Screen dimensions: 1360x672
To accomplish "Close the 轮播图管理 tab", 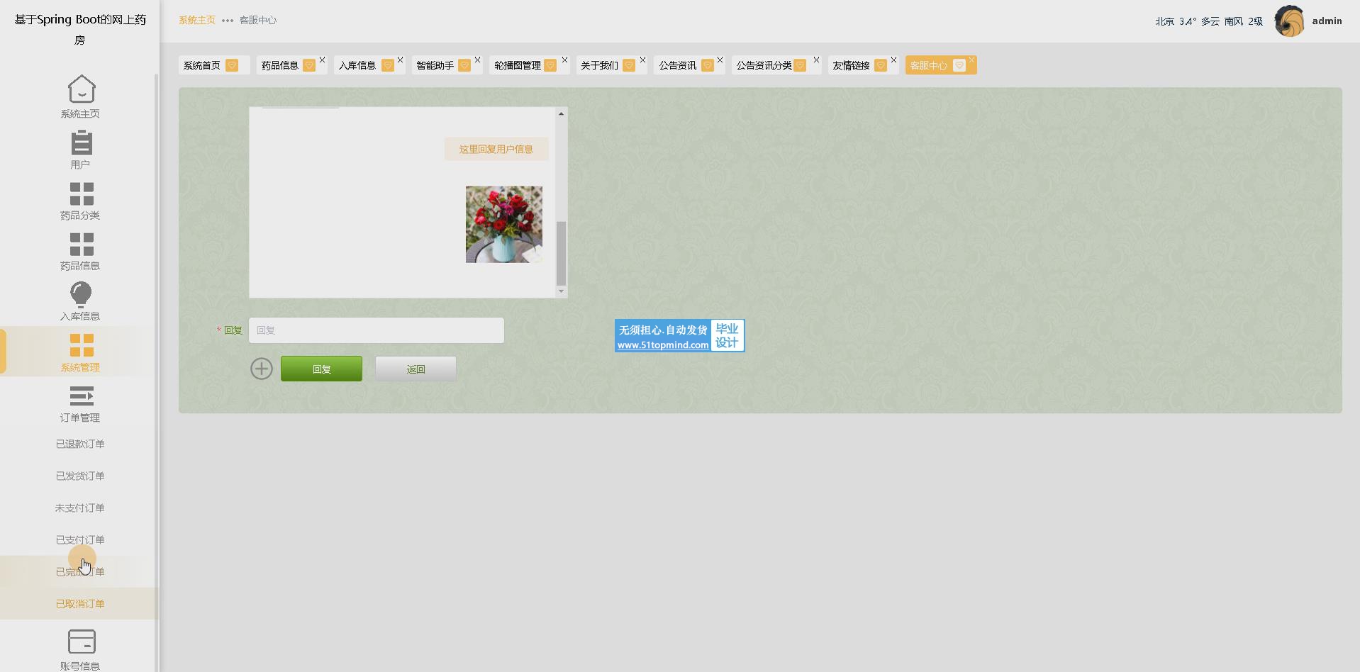I will click(x=564, y=60).
